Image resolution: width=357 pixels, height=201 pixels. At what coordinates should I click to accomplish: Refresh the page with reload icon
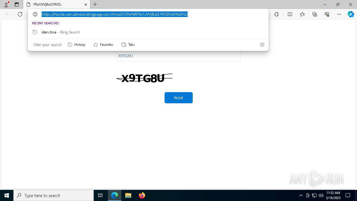(20, 14)
